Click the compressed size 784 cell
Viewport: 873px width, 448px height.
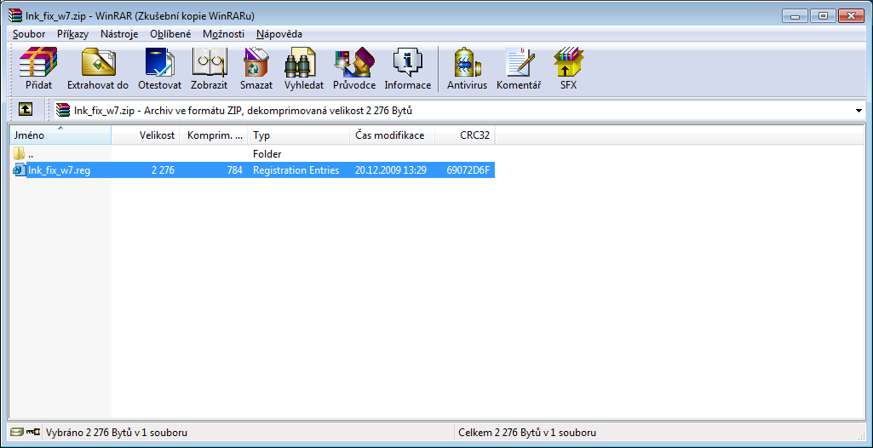click(x=234, y=170)
